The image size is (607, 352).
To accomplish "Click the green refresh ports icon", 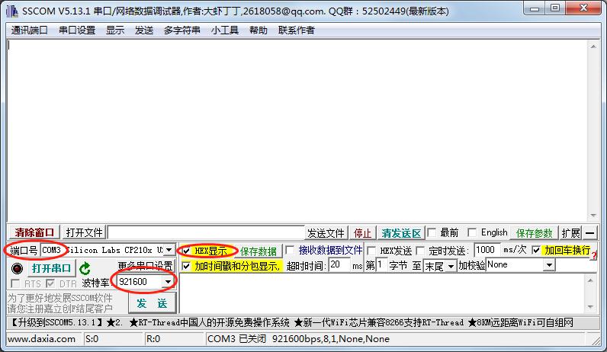I will coord(85,268).
